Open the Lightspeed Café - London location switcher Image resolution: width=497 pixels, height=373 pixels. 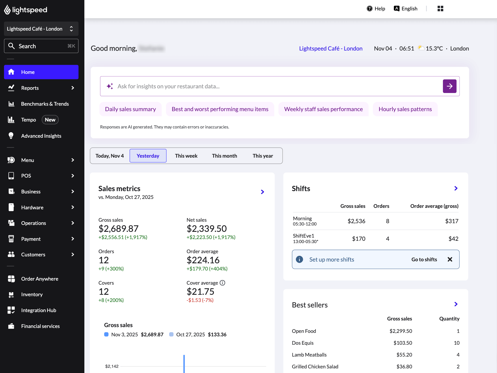[x=41, y=29]
